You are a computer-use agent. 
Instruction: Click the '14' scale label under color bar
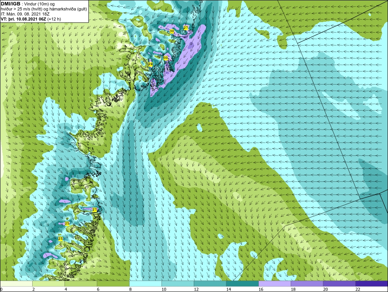(x=229, y=289)
